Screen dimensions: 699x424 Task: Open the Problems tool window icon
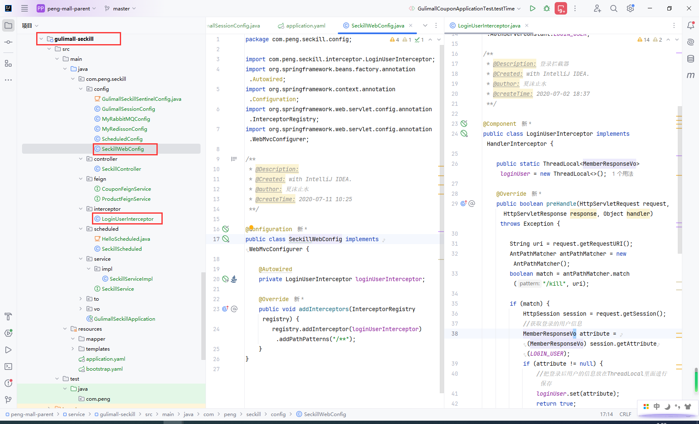point(8,383)
